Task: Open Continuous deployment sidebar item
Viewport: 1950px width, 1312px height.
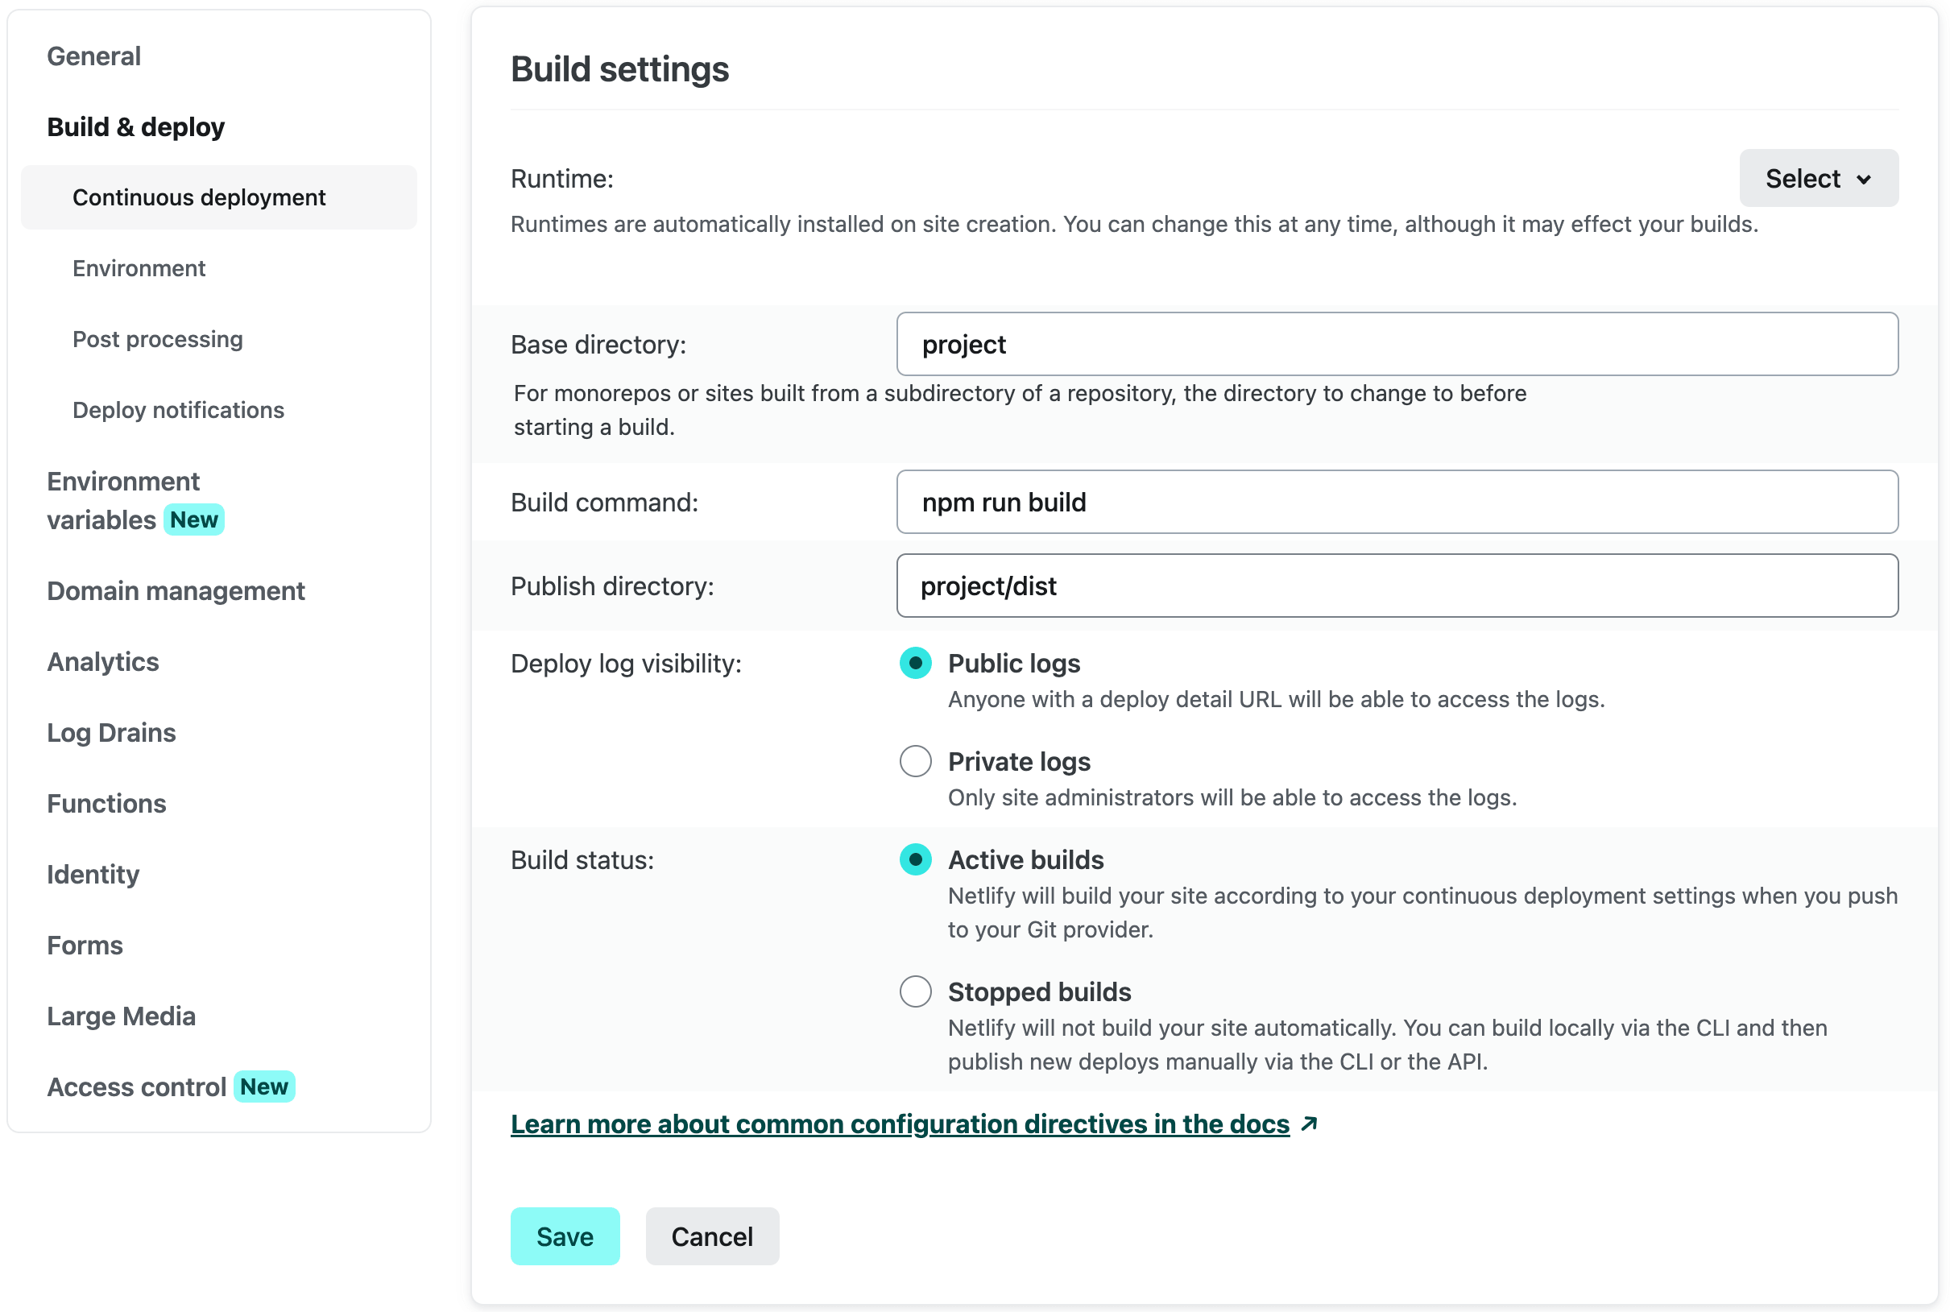Action: click(199, 197)
